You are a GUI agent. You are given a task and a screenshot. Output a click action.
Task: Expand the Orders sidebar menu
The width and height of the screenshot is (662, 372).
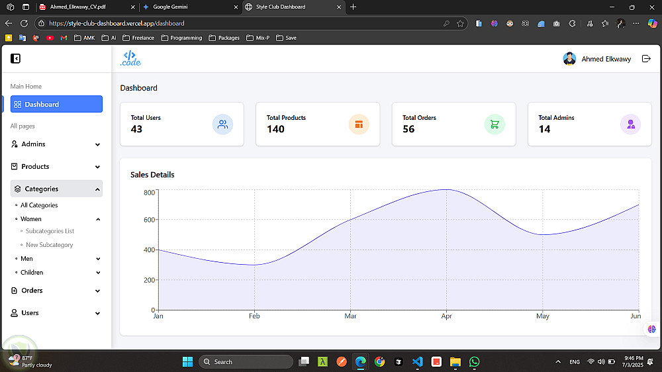coord(56,291)
